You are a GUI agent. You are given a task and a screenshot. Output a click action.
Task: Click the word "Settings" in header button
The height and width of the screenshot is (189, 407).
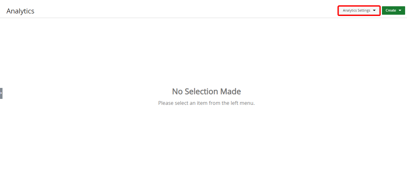click(364, 10)
